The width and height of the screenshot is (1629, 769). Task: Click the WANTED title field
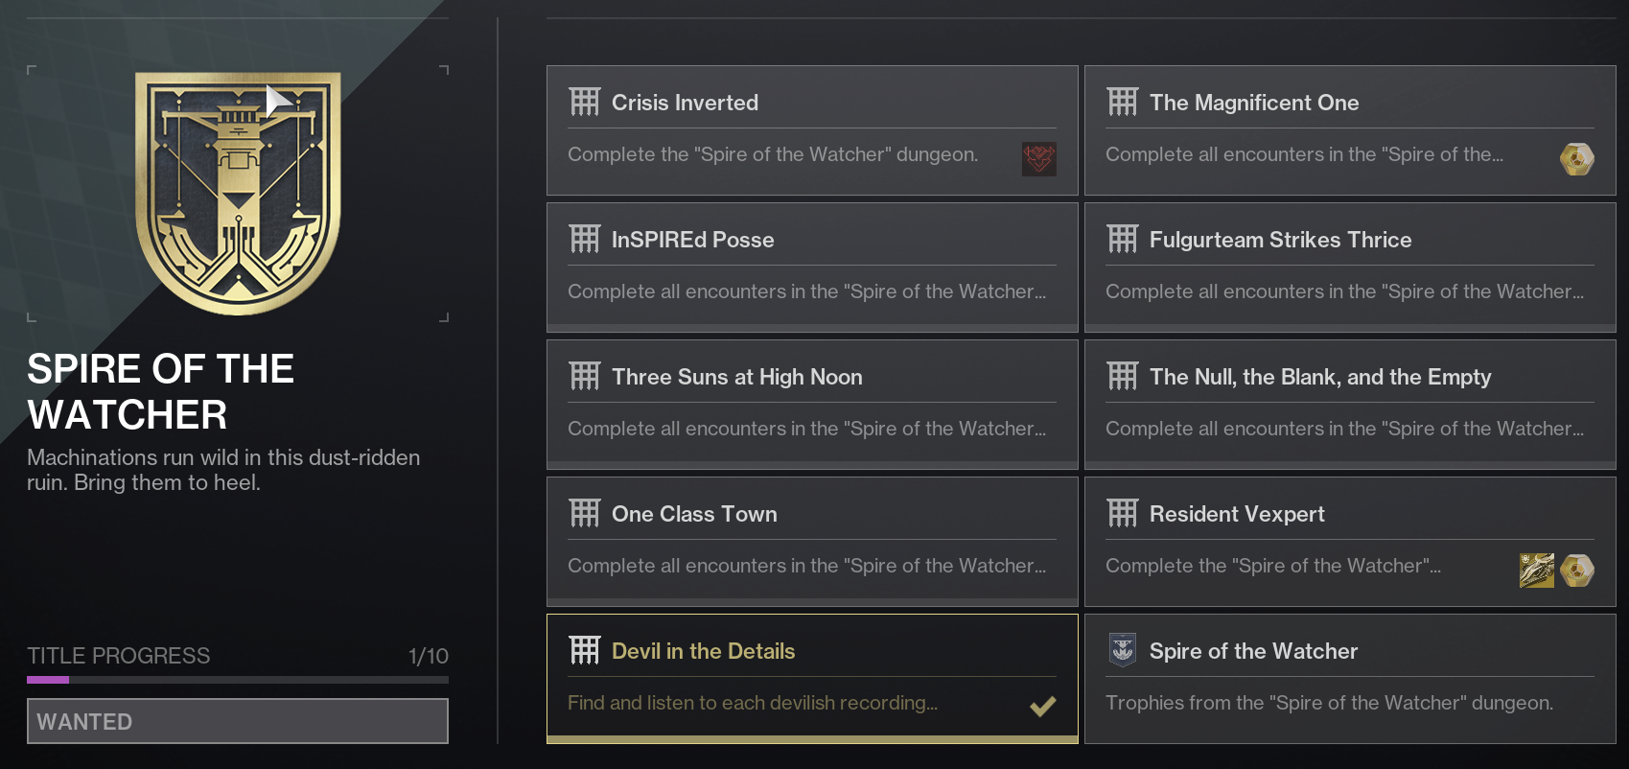pos(238,721)
